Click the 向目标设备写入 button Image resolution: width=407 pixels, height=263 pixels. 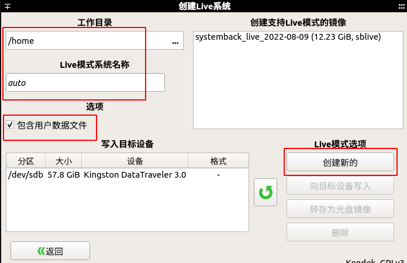tap(340, 186)
